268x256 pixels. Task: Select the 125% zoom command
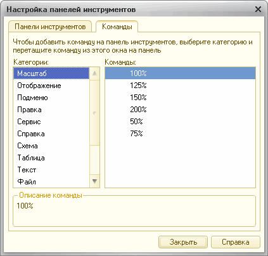[180, 86]
